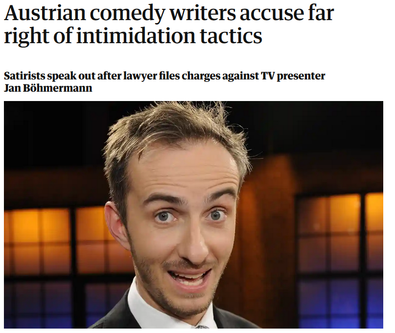The image size is (395, 333).
Task: Click the name 'Jan Böhmermann' in the subheadline
Action: point(48,88)
